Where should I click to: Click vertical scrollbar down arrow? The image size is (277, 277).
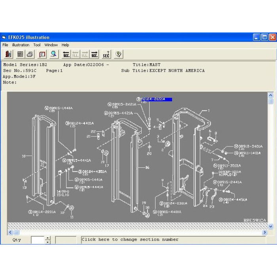pos(270,226)
